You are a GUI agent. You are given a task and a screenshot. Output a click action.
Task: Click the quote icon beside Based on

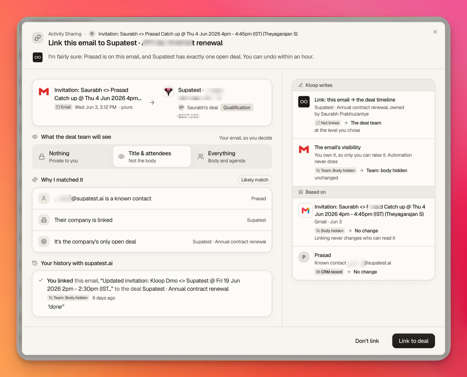point(301,192)
